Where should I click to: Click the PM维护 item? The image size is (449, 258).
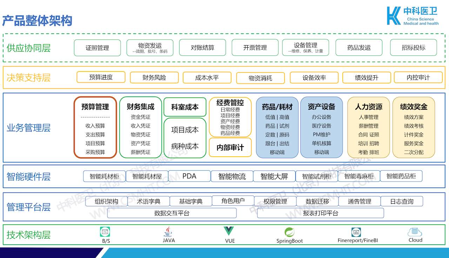click(x=321, y=135)
